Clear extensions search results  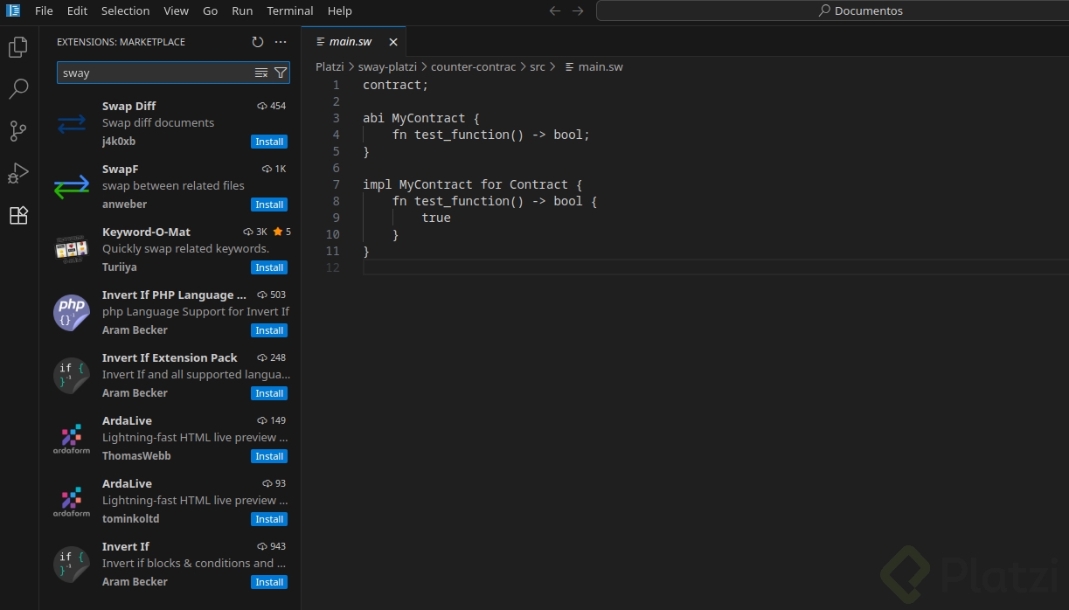[261, 73]
